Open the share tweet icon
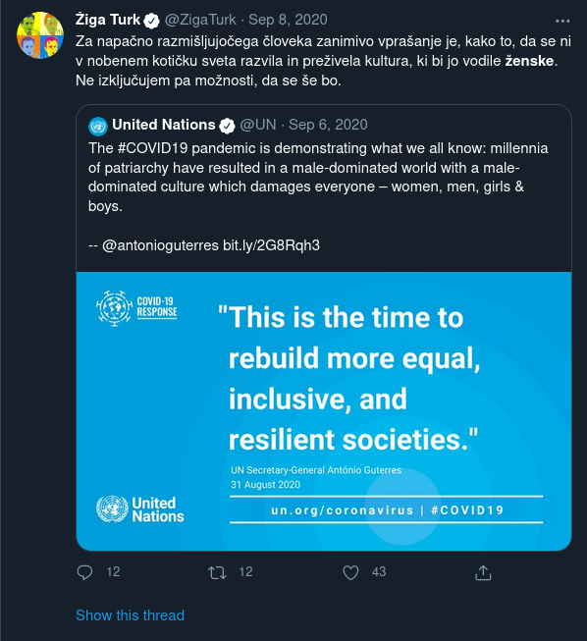 [483, 572]
